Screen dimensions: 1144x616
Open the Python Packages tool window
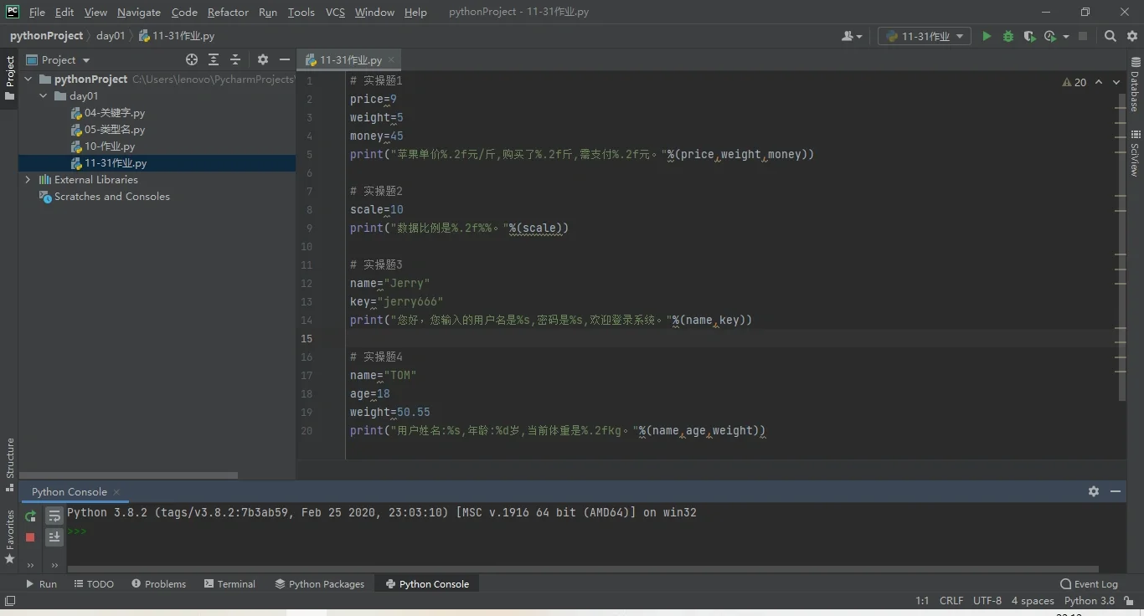coord(320,583)
